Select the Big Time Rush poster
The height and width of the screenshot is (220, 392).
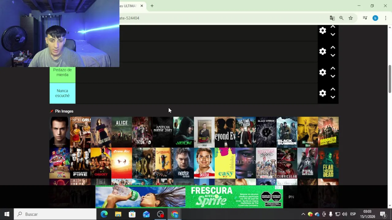[246, 132]
